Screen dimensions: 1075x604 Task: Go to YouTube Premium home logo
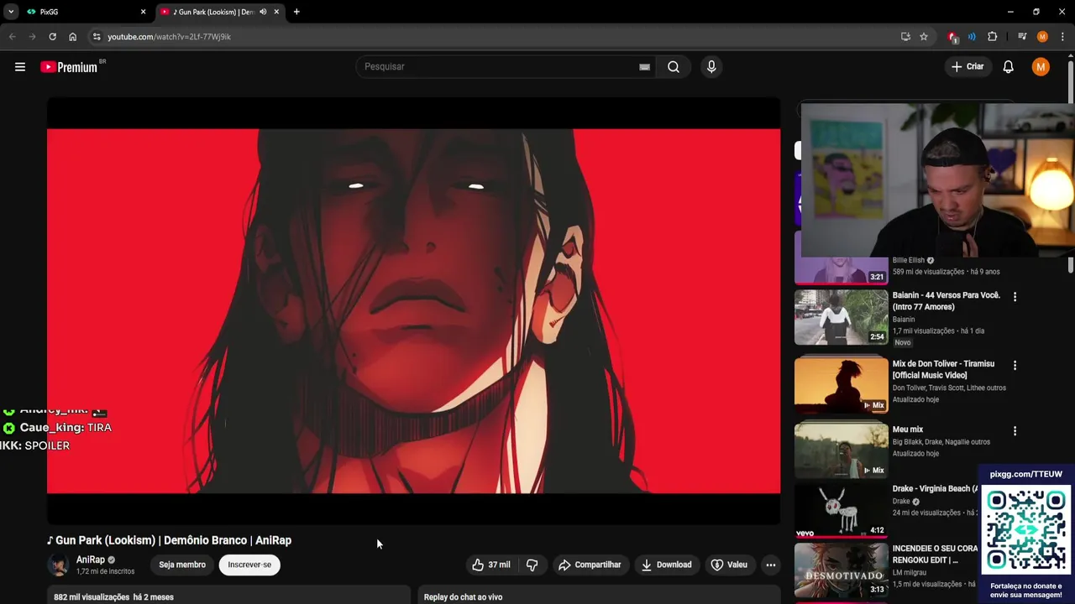[69, 67]
